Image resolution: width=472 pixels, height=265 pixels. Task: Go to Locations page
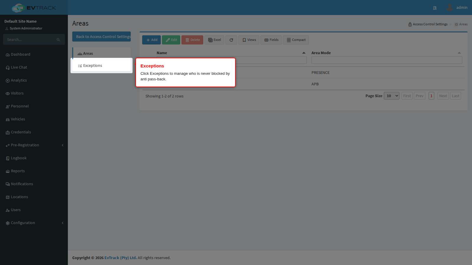(34, 197)
